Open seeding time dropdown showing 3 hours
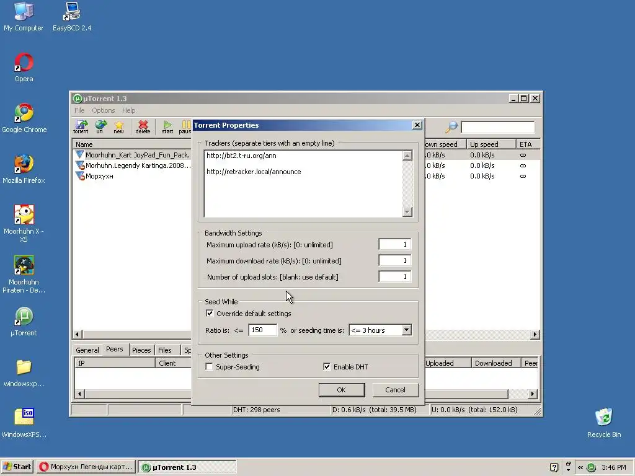This screenshot has height=476, width=635. point(407,330)
